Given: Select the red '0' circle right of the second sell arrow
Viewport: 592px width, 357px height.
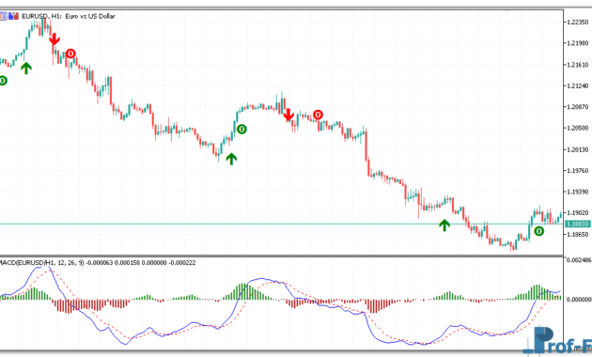Looking at the screenshot, I should [x=318, y=115].
